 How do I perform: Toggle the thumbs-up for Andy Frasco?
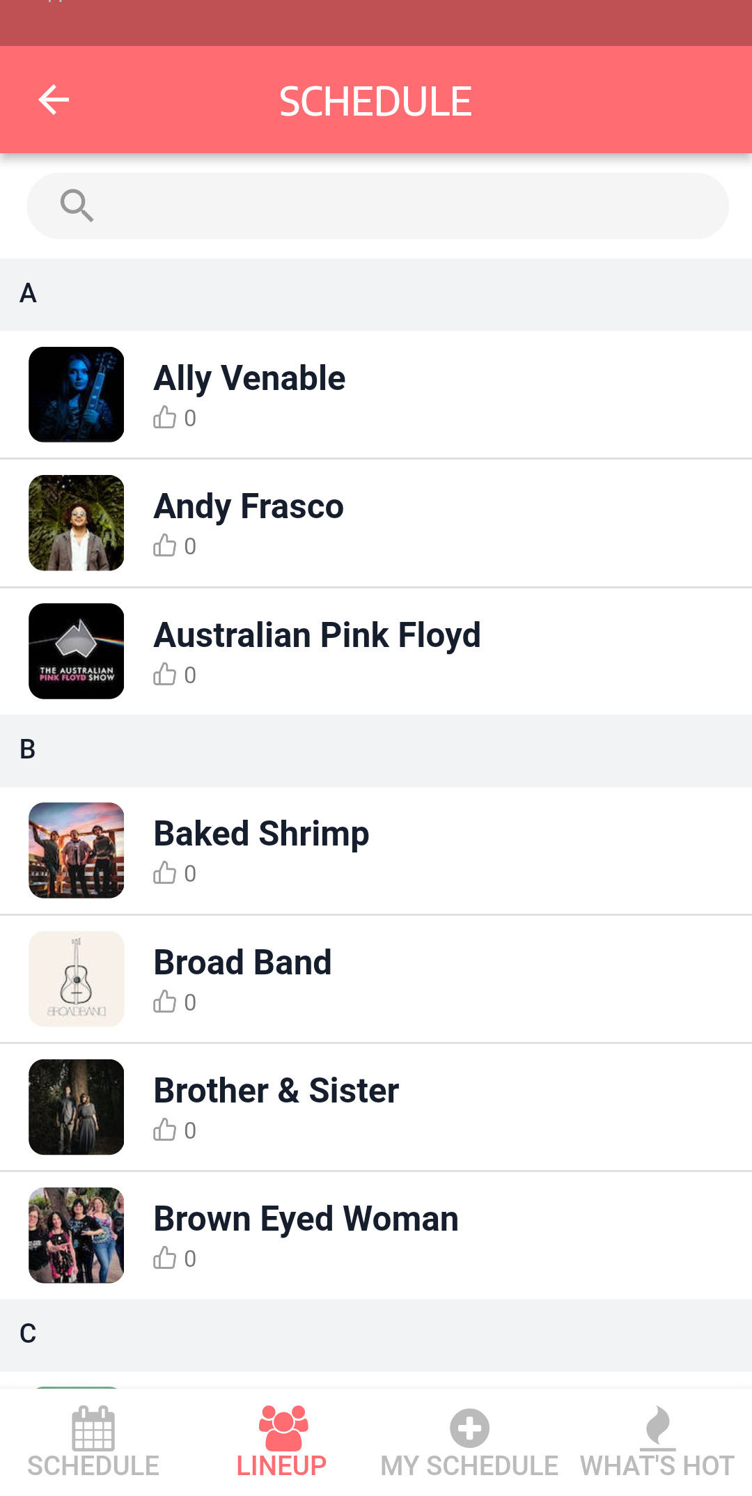tap(165, 546)
